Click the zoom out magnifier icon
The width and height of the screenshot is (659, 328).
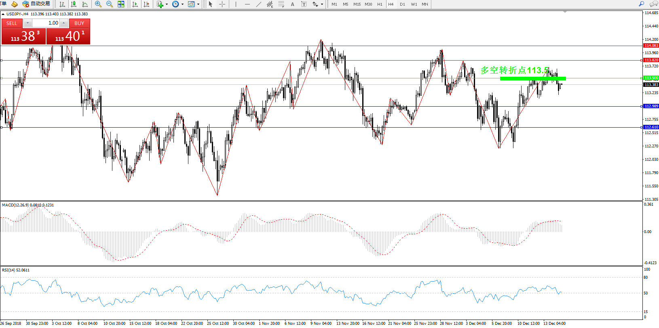(109, 4)
